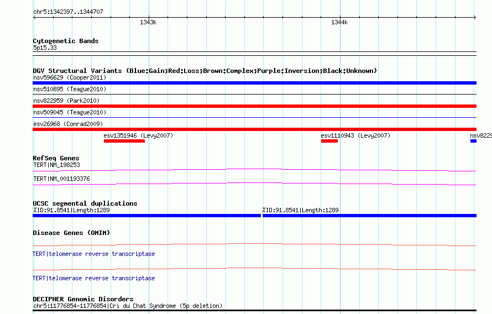Open the Cri du Chat Syndrome (5p deletion) entry
The width and height of the screenshot is (492, 314).
(128, 306)
